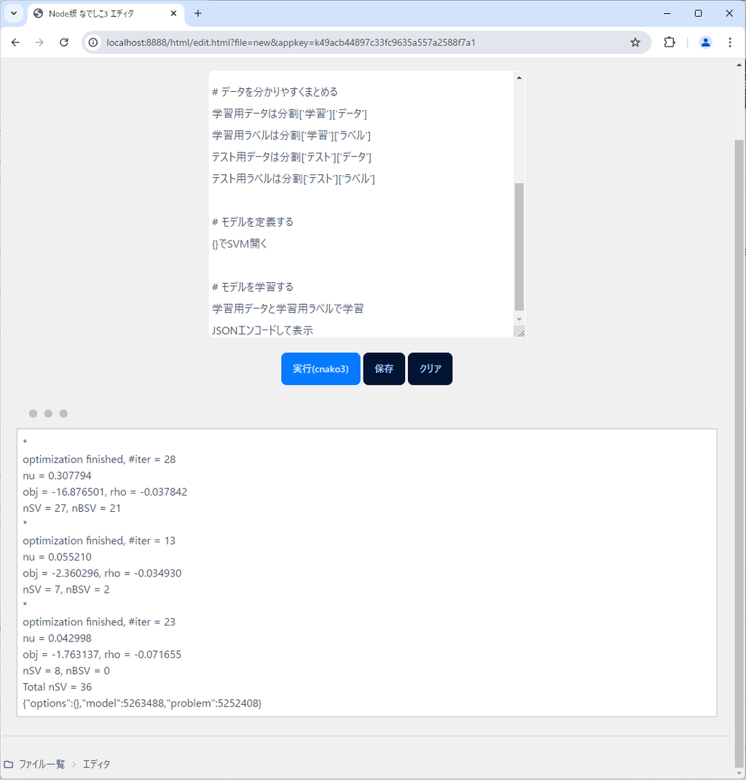746x780 pixels.
Task: Click the folder icon beside ファイル一覧
Action: 9,764
